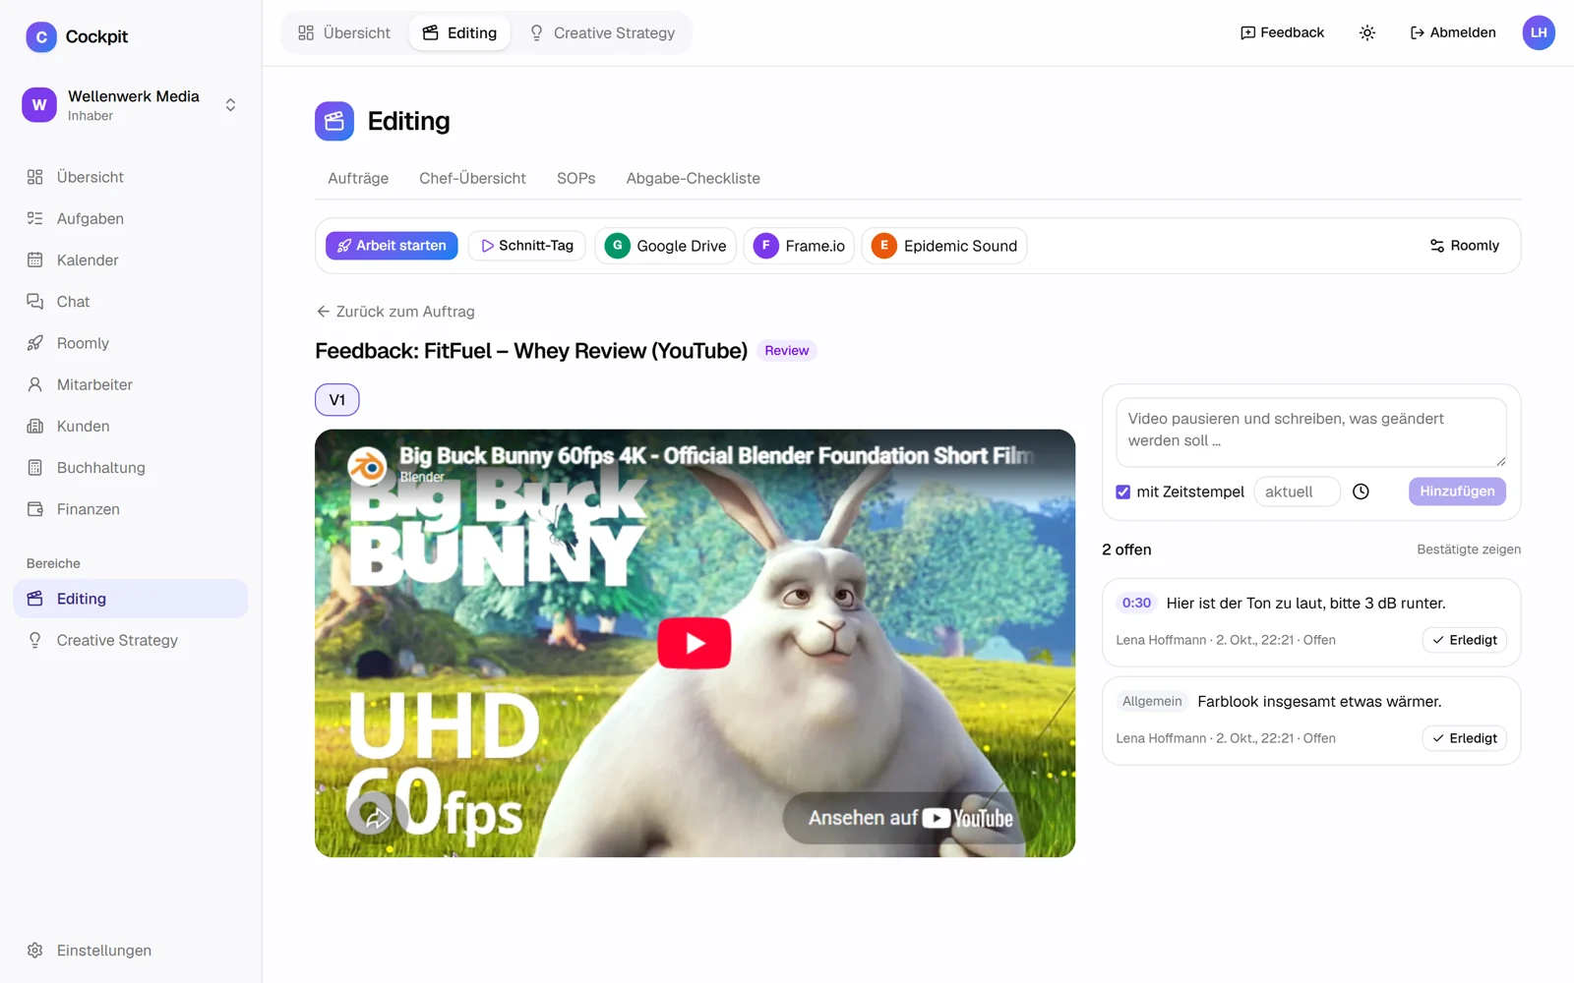Select Editing under Bereiche in sidebar
This screenshot has width=1574, height=983.
click(131, 599)
